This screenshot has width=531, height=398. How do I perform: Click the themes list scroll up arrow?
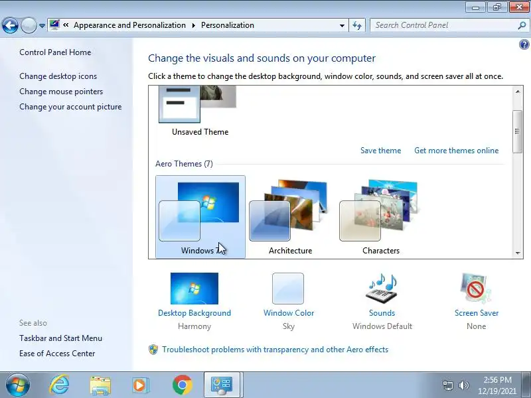tap(518, 92)
